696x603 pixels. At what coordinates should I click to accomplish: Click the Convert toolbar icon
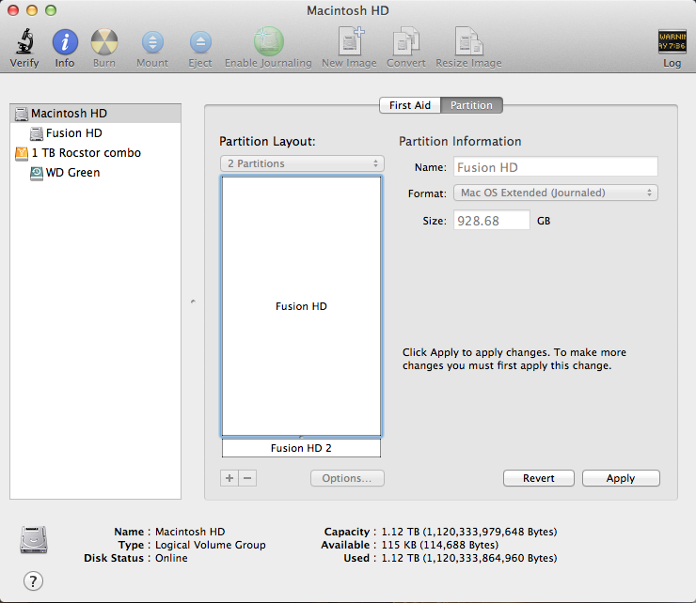[x=406, y=41]
